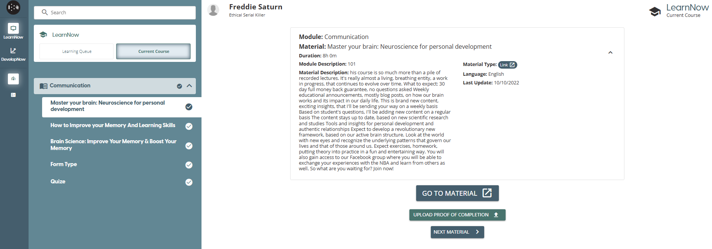Toggle completion check for 'Master your brain' material
712x249 pixels.
(189, 107)
